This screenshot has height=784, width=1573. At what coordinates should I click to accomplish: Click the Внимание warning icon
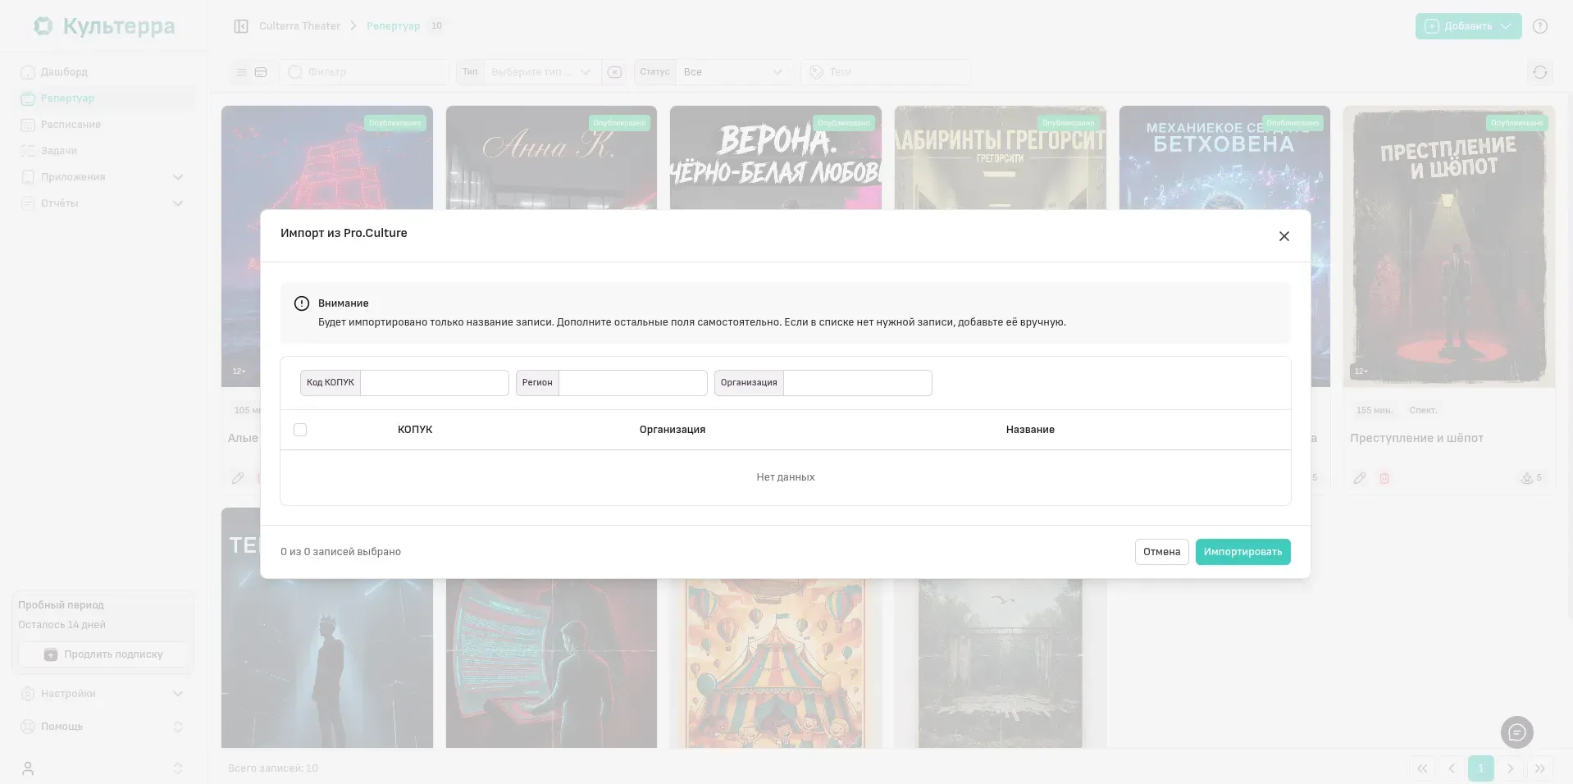302,303
